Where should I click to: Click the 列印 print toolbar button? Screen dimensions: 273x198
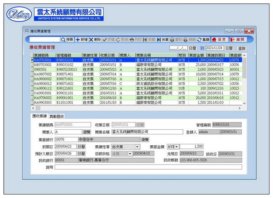pyautogui.click(x=135, y=39)
